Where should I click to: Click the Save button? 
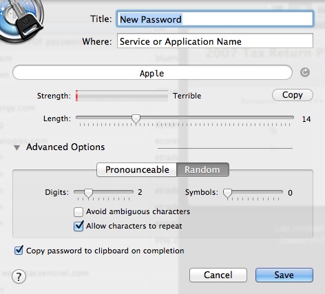(x=284, y=275)
